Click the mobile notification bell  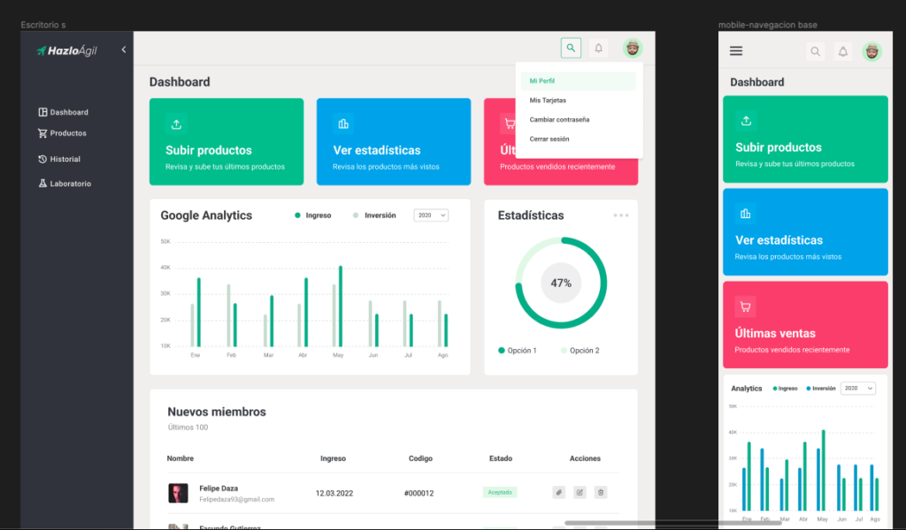pyautogui.click(x=843, y=51)
